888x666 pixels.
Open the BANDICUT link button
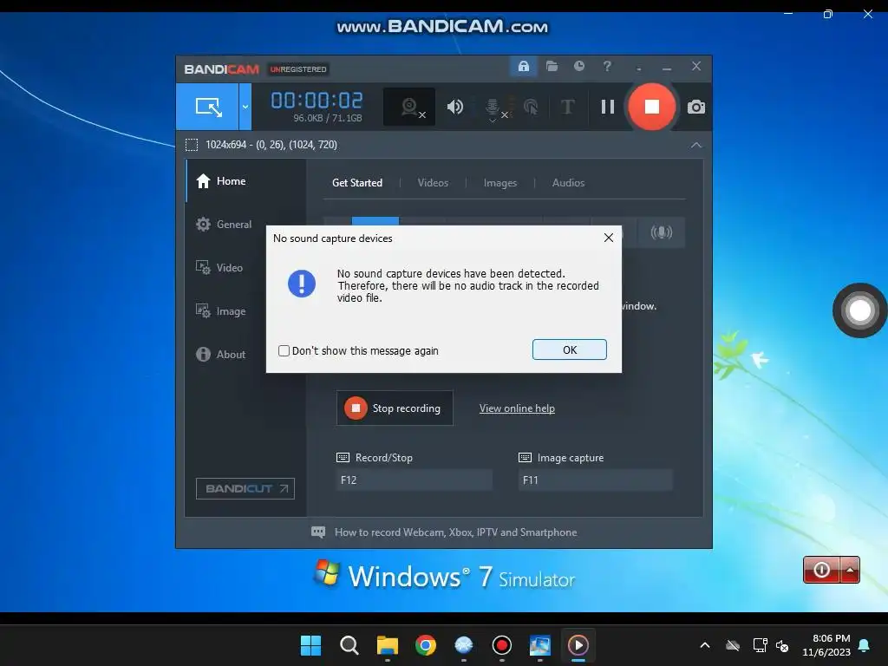point(245,489)
